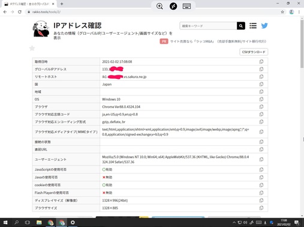This screenshot has height=227, width=304.
Task: Expand the system tray hidden icons
Action: tap(234, 222)
